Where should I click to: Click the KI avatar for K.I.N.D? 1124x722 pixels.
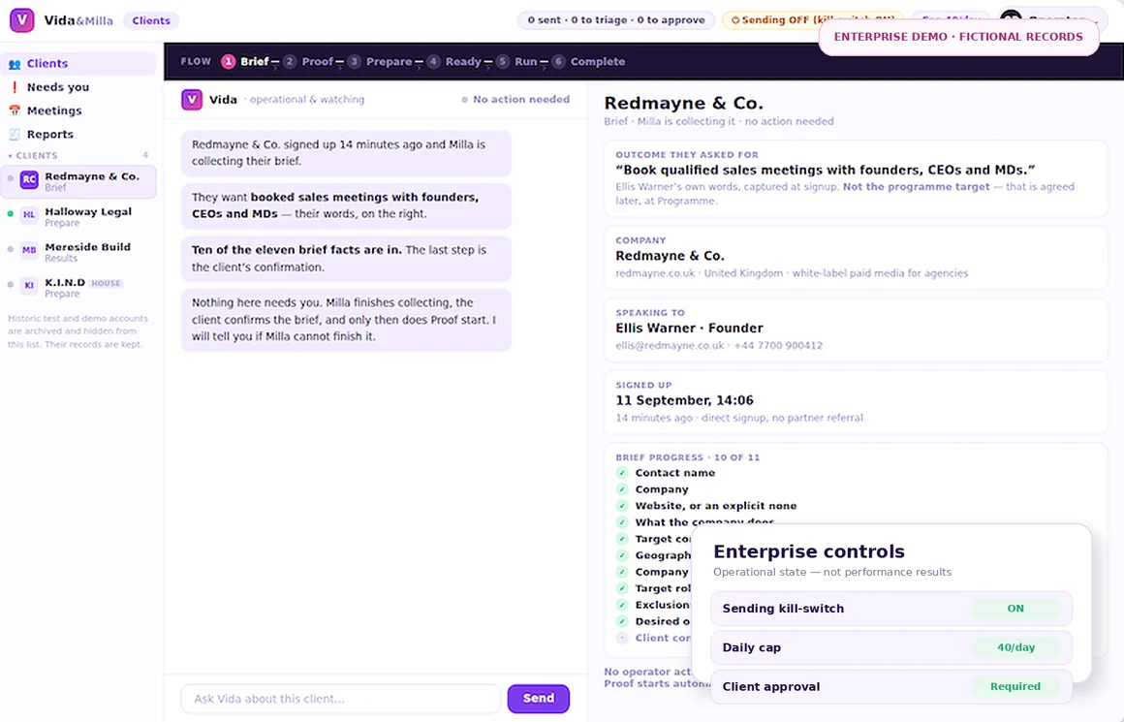point(29,285)
